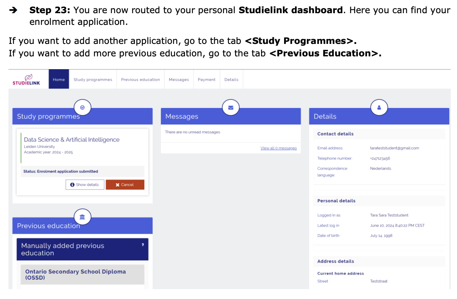
Task: Open the Payment tab
Action: 207,79
